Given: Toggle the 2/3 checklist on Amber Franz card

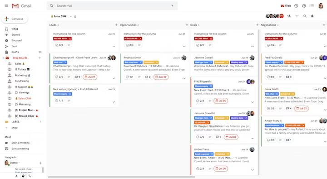Looking at the screenshot, I should click(200, 169).
